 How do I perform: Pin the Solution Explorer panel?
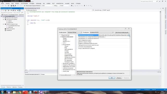click(21, 8)
